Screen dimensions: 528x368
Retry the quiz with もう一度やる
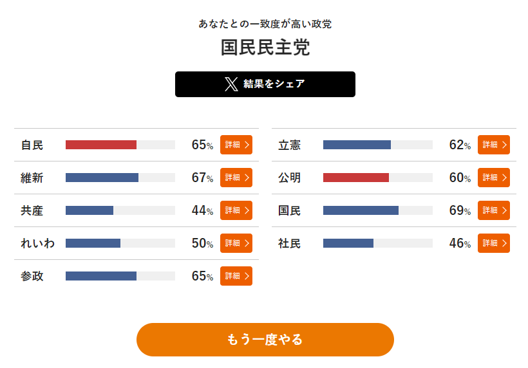click(x=265, y=340)
